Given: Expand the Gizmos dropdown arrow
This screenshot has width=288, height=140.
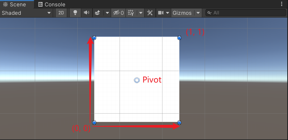Looking at the screenshot, I should coord(198,13).
